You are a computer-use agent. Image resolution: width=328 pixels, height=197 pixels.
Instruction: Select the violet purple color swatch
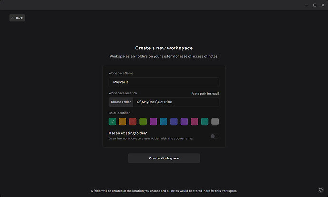(184, 122)
